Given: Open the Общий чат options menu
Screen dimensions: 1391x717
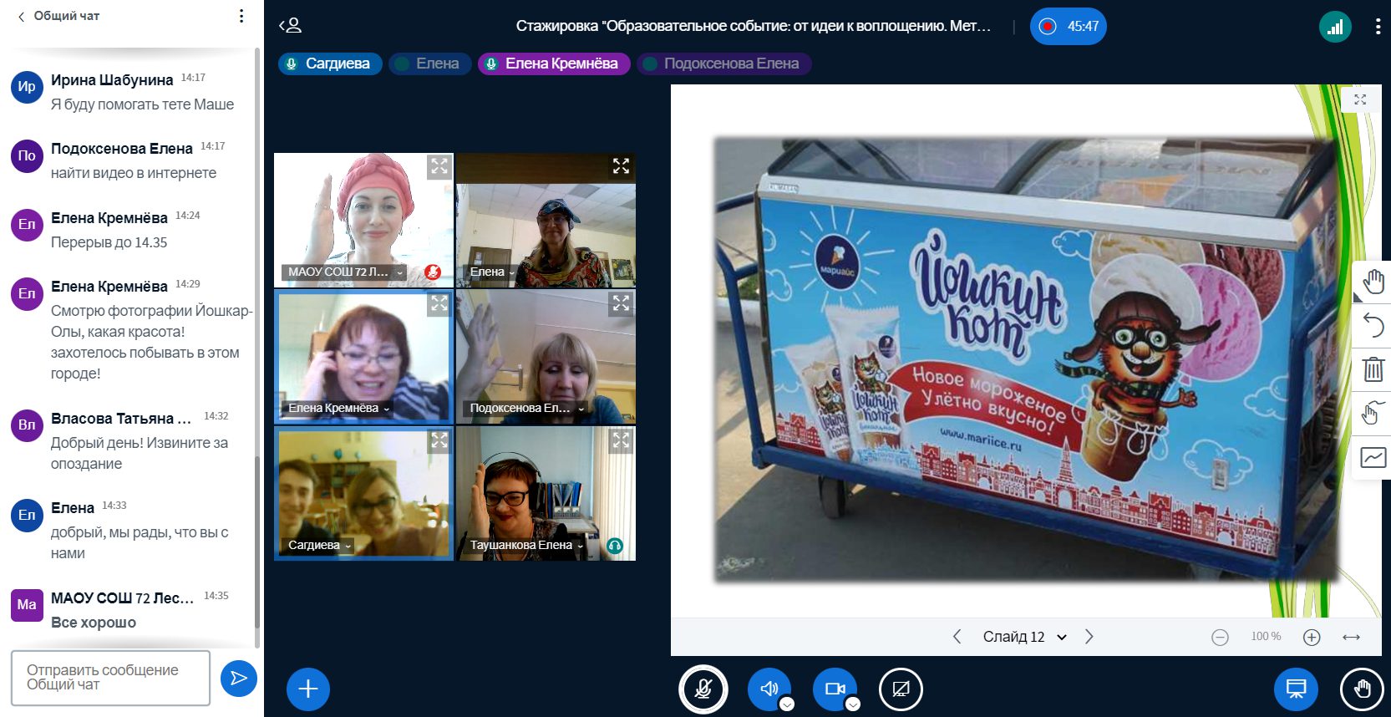Looking at the screenshot, I should (241, 16).
